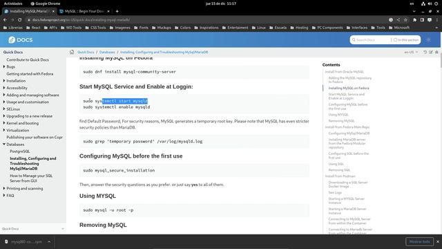The image size is (442, 249).
Task: Dismiss the downloads bar with X
Action: [438, 241]
